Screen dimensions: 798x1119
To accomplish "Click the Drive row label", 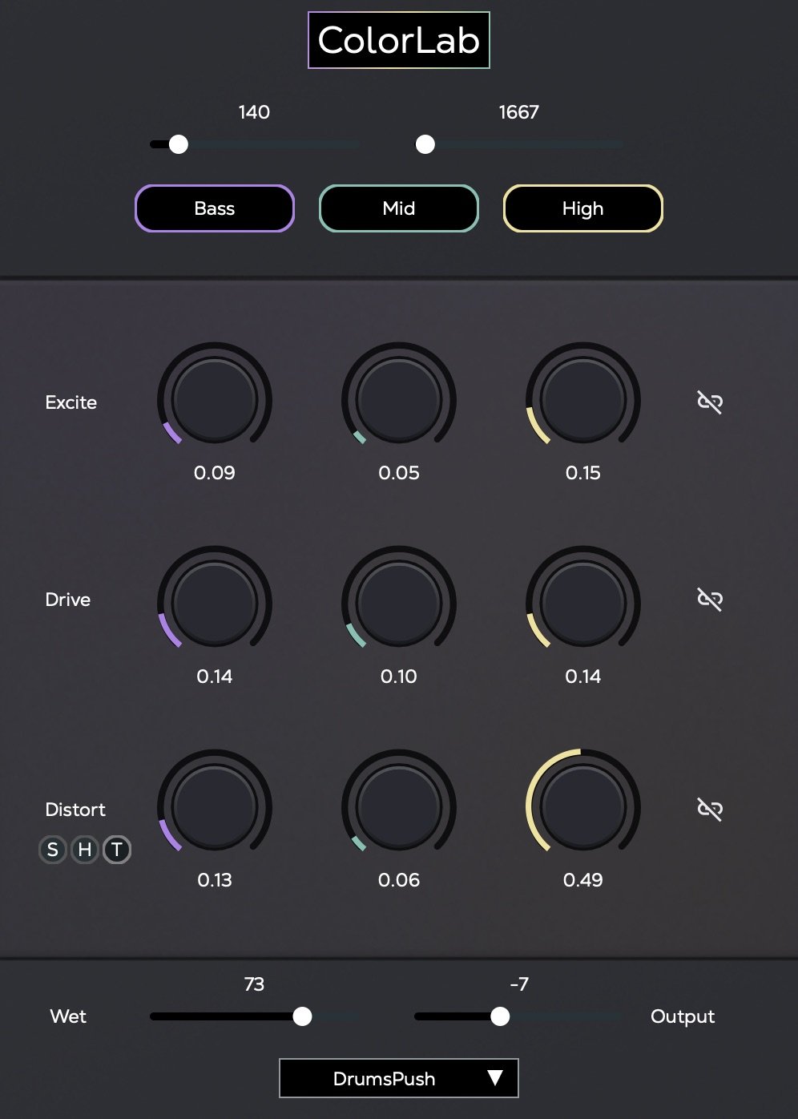I will click(68, 600).
